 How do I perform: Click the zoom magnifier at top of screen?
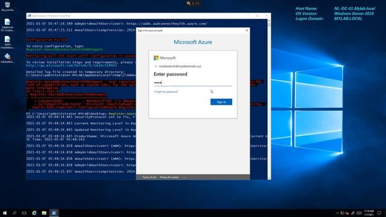(189, 3)
